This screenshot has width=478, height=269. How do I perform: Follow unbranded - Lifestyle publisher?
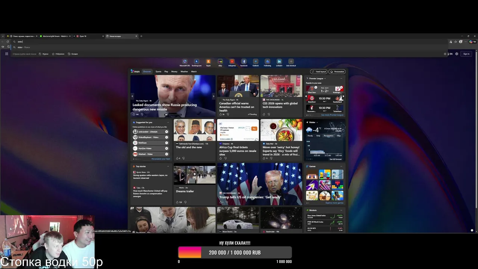[167, 132]
